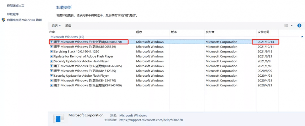Click the icon beside KB4566785 entry
305x126 pixels.
tap(52, 66)
